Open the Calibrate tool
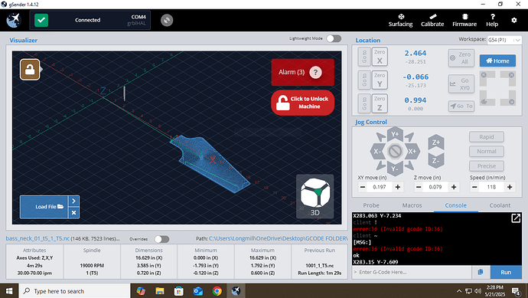The height and width of the screenshot is (298, 528). (432, 20)
